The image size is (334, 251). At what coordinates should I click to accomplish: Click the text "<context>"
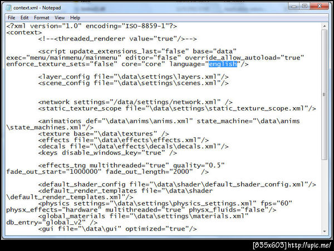click(24, 33)
